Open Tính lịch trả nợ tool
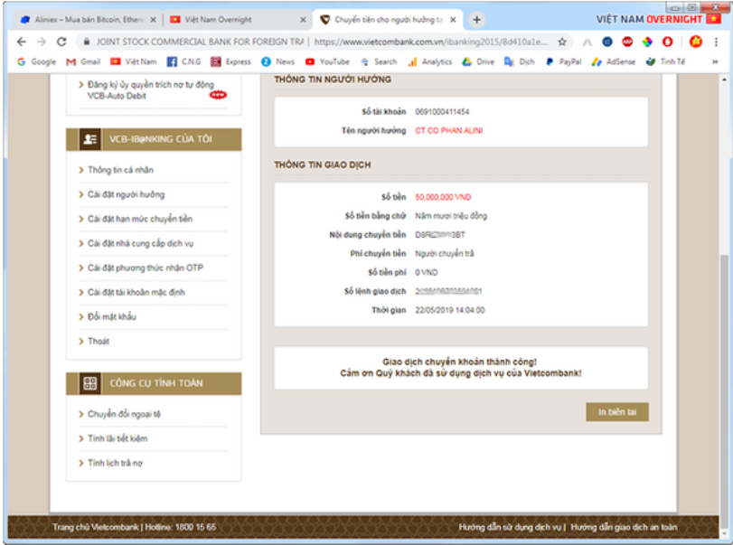 click(115, 463)
